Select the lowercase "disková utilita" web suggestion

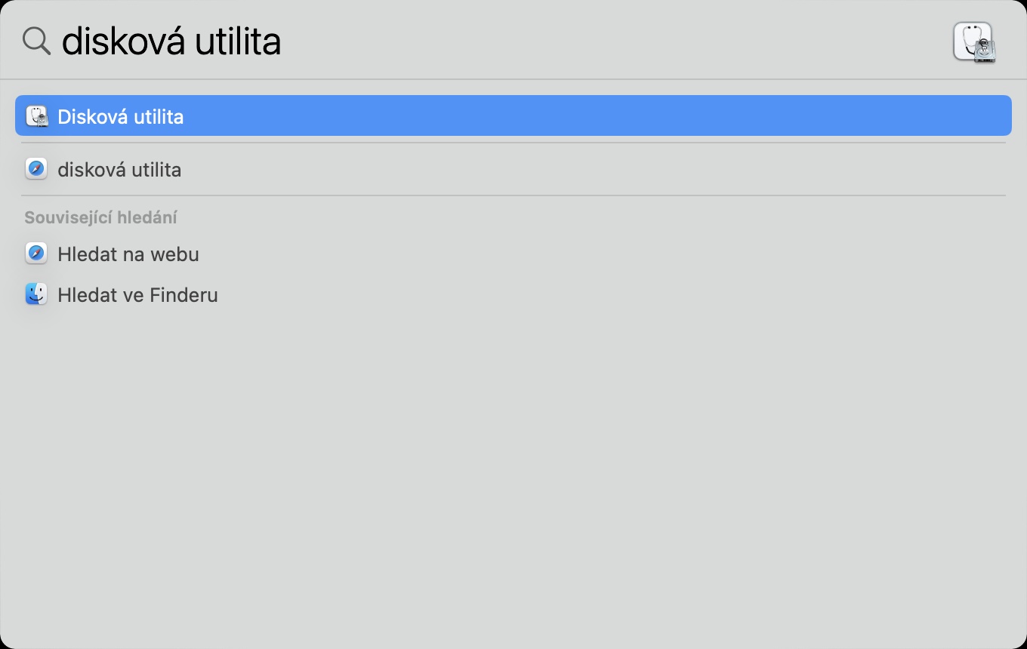[x=119, y=170]
